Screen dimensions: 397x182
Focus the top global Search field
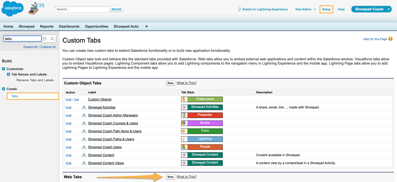tap(82, 9)
